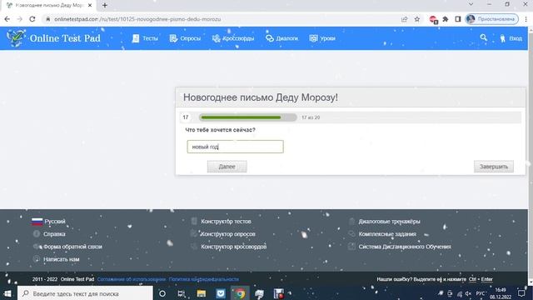Click the address bar URL
Image resolution: width=533 pixels, height=300 pixels.
(x=137, y=19)
